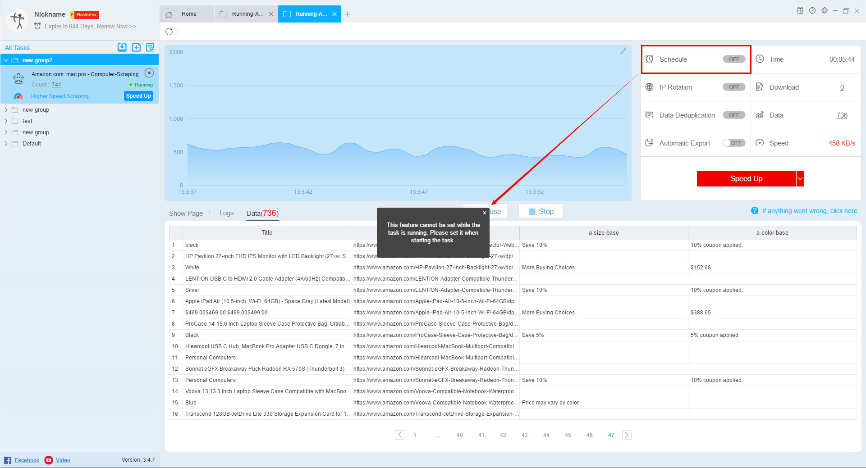Collapse the new group2 folder
Viewport: 866px width, 468px height.
6,60
